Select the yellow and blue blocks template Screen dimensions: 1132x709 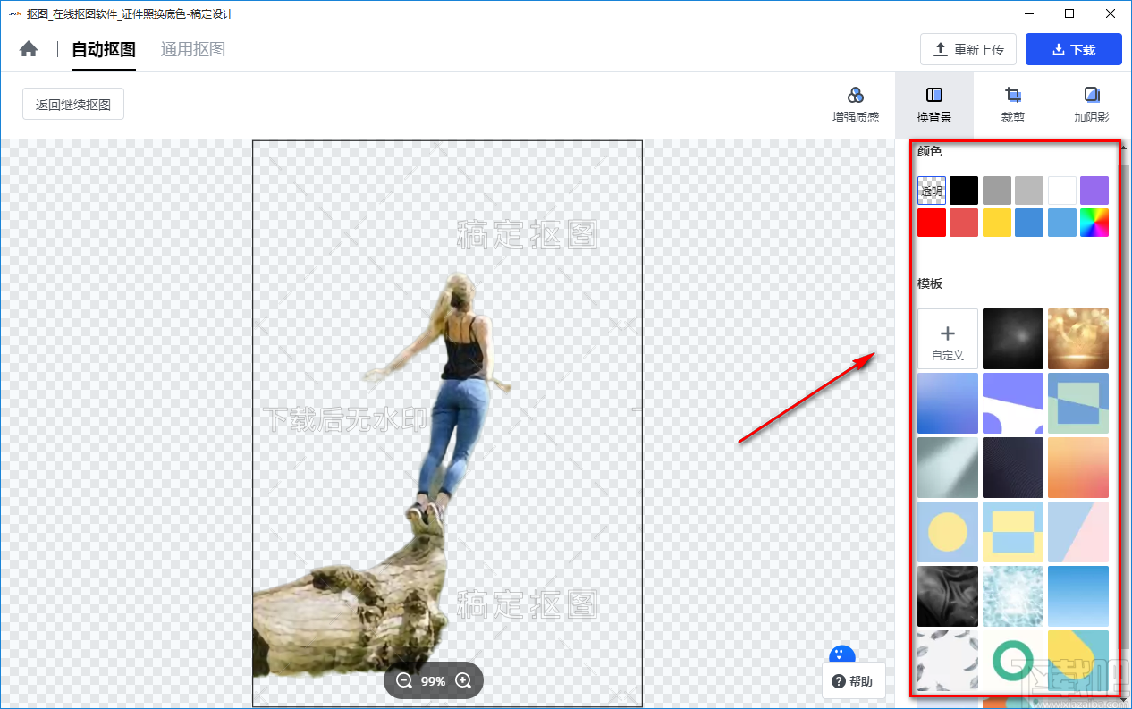[1013, 532]
